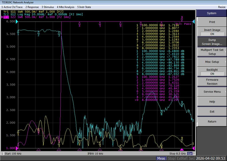Click the Meas status indicator
The width and height of the screenshot is (227, 161).
point(161,159)
